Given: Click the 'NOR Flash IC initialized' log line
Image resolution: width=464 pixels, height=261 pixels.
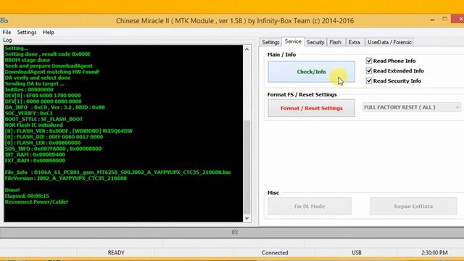Looking at the screenshot, I should point(34,125).
